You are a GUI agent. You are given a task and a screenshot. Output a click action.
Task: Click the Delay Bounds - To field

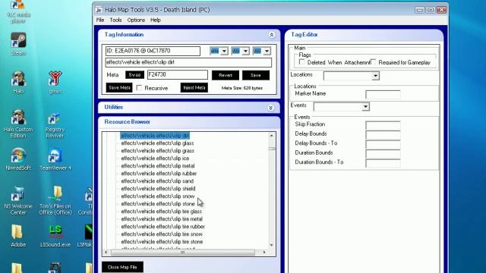(383, 144)
